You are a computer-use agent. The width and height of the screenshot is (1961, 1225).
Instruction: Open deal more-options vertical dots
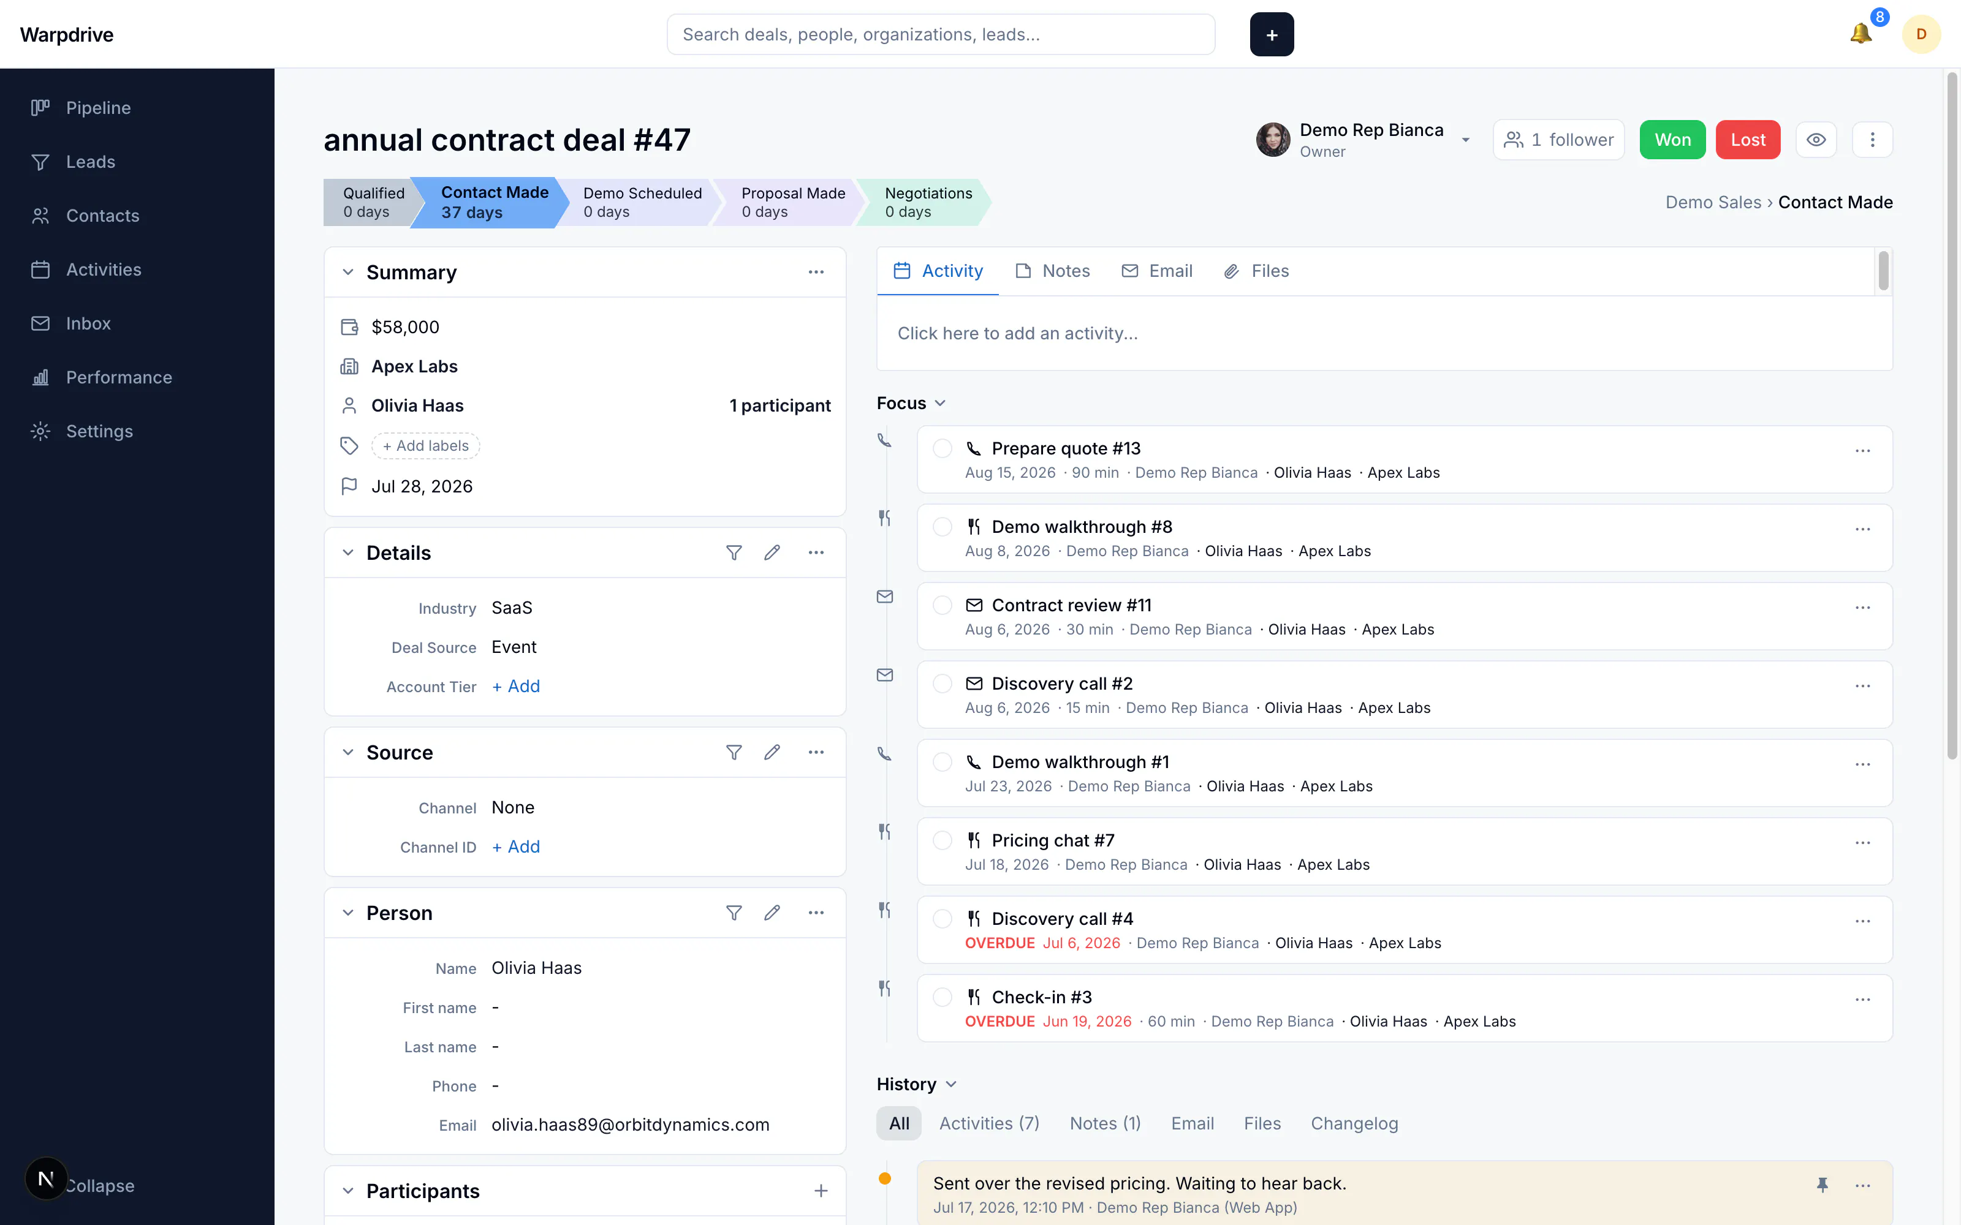click(x=1872, y=140)
